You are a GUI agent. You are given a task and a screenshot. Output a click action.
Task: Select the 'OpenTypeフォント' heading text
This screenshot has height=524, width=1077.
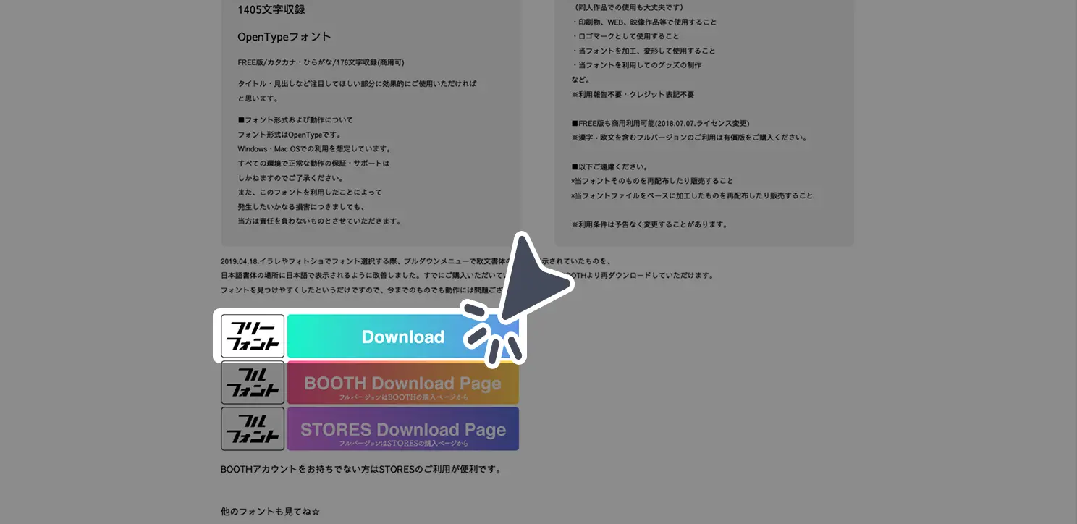pyautogui.click(x=284, y=37)
